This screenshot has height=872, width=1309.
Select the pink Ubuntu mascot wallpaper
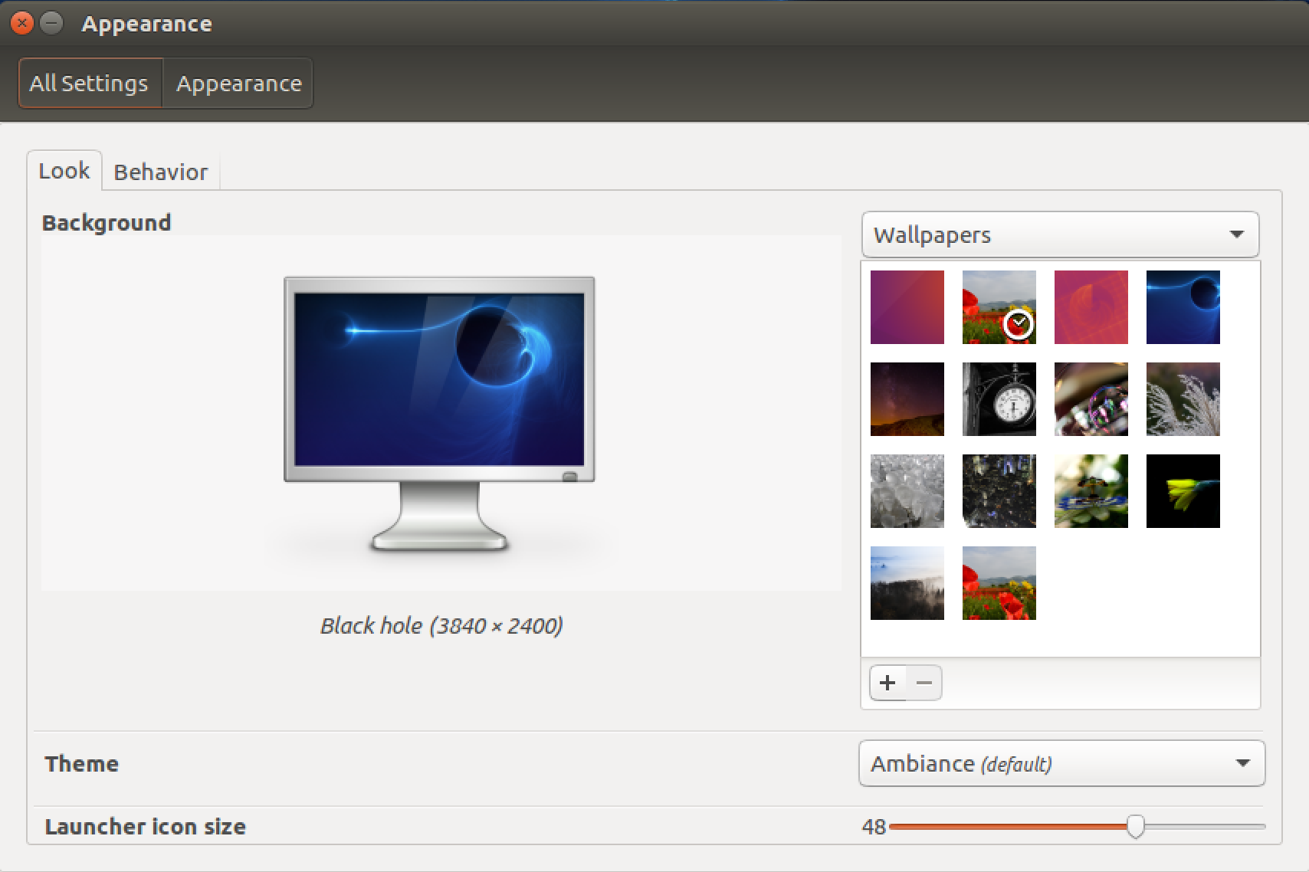[x=1091, y=307]
